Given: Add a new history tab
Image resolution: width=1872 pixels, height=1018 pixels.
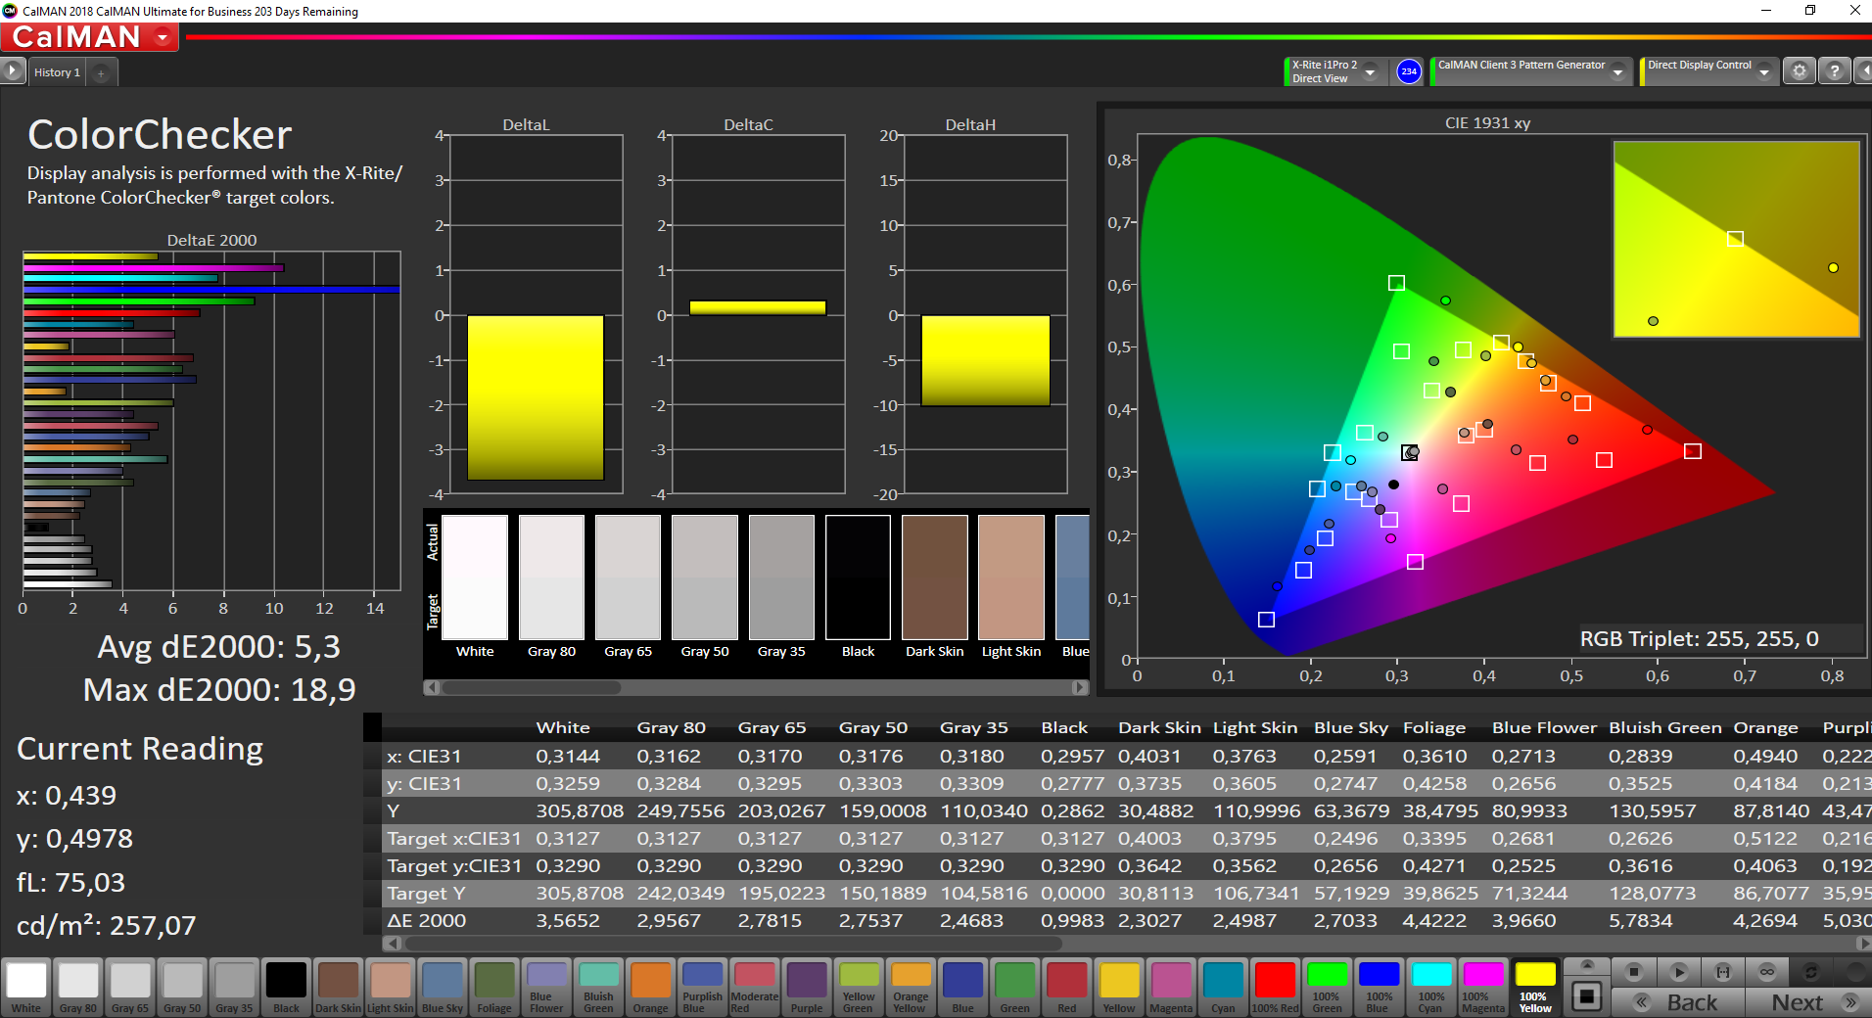Looking at the screenshot, I should pyautogui.click(x=101, y=72).
